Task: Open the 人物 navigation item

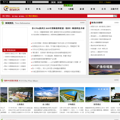Action: [x=49, y=9]
